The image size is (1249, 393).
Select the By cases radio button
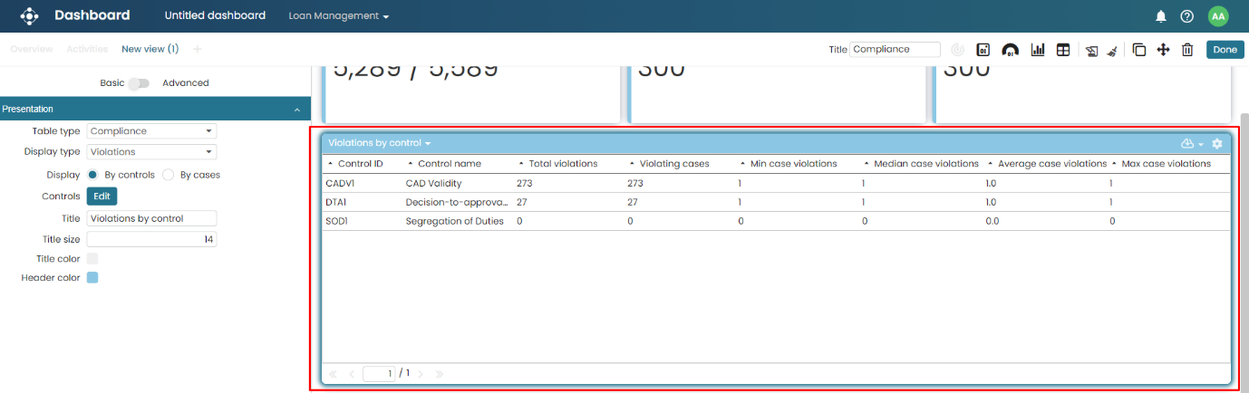(169, 175)
